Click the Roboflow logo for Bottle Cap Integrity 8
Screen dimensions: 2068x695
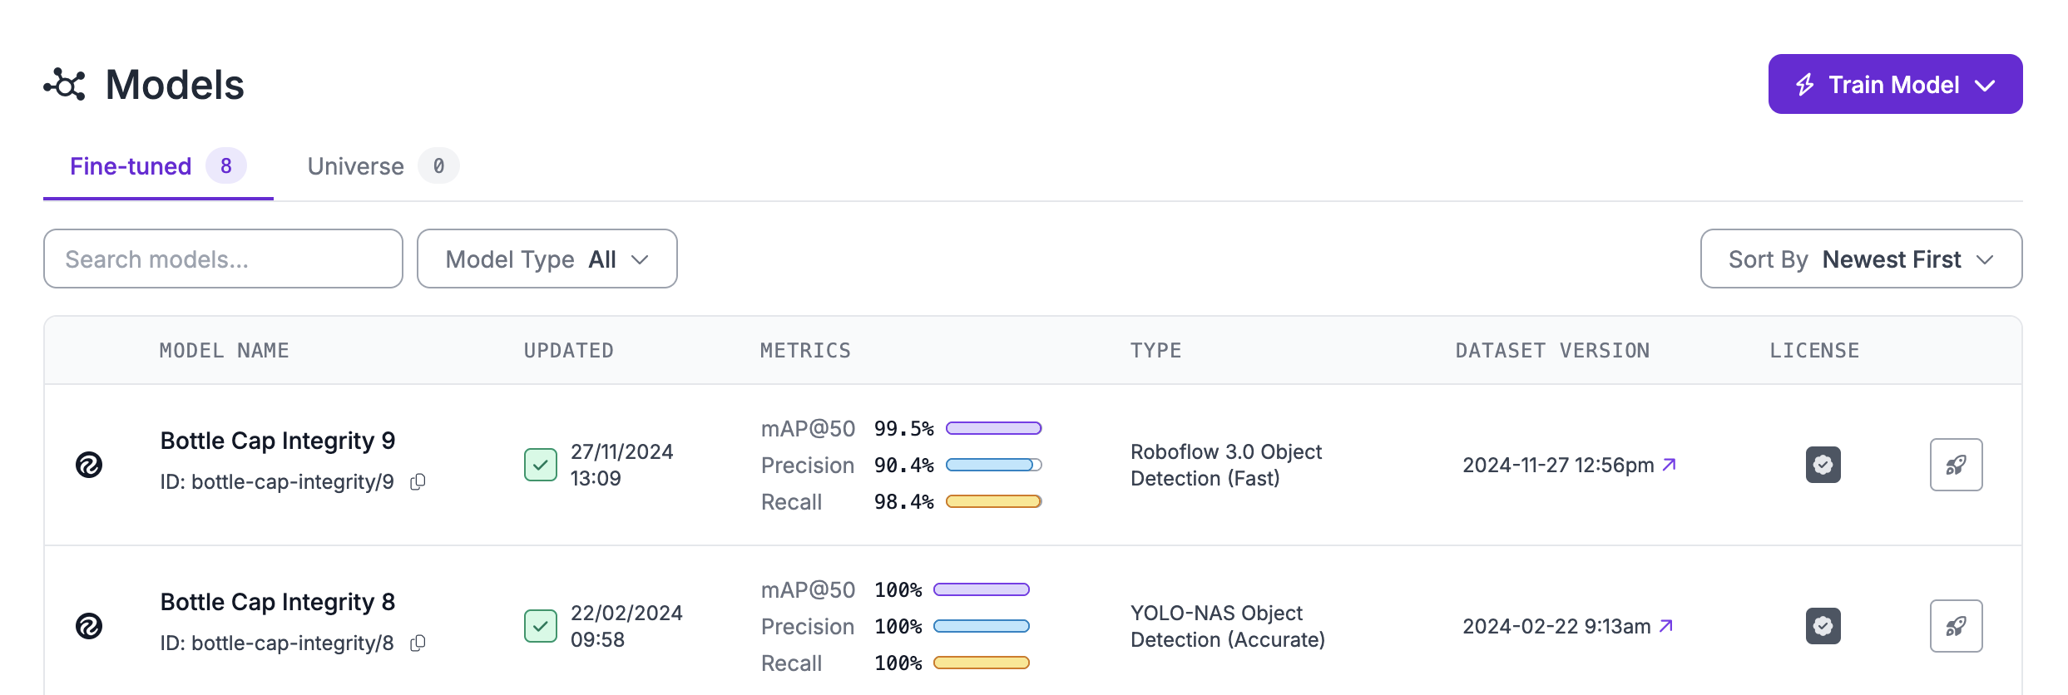click(x=89, y=626)
